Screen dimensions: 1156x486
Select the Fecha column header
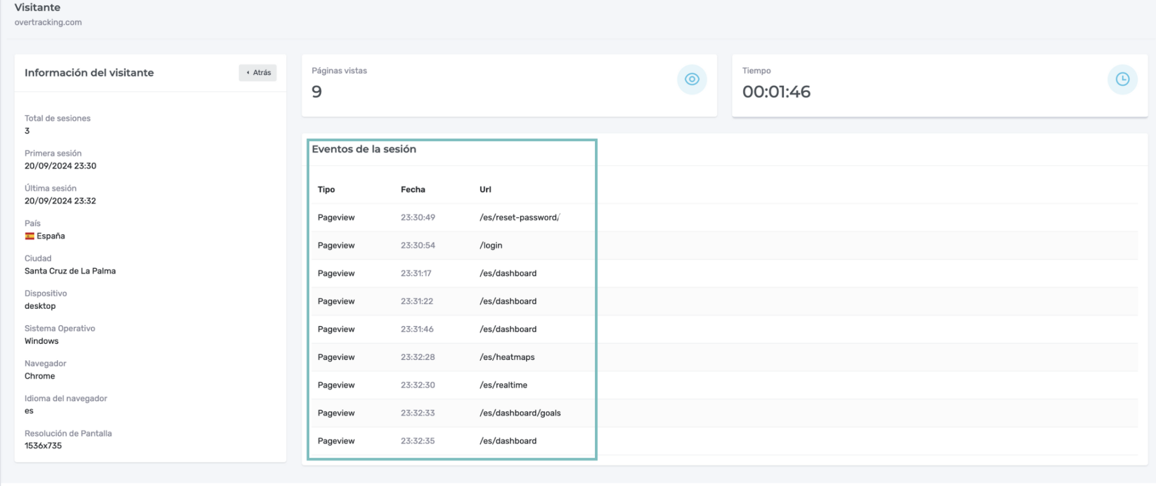pyautogui.click(x=413, y=190)
